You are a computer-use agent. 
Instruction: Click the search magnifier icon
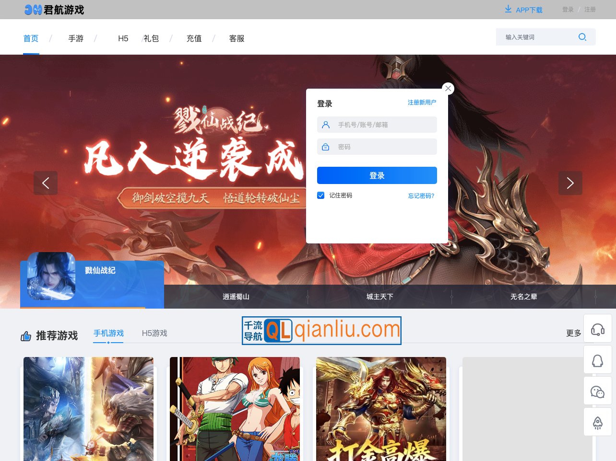click(x=582, y=37)
